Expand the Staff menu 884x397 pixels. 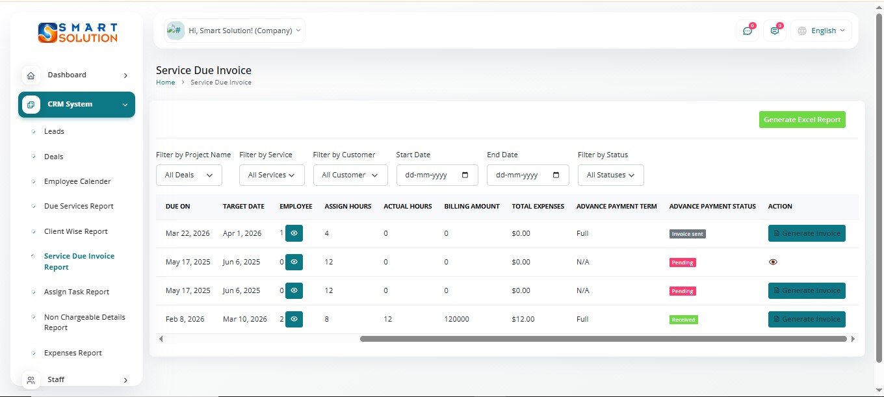coord(77,380)
